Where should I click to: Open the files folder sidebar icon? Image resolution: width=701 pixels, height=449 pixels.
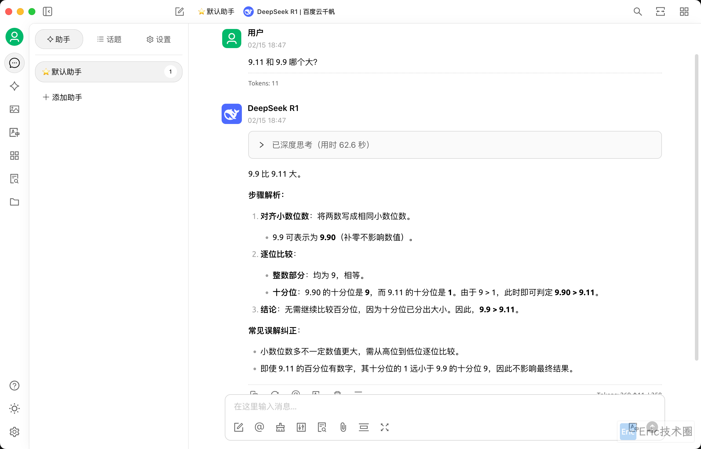tap(14, 202)
